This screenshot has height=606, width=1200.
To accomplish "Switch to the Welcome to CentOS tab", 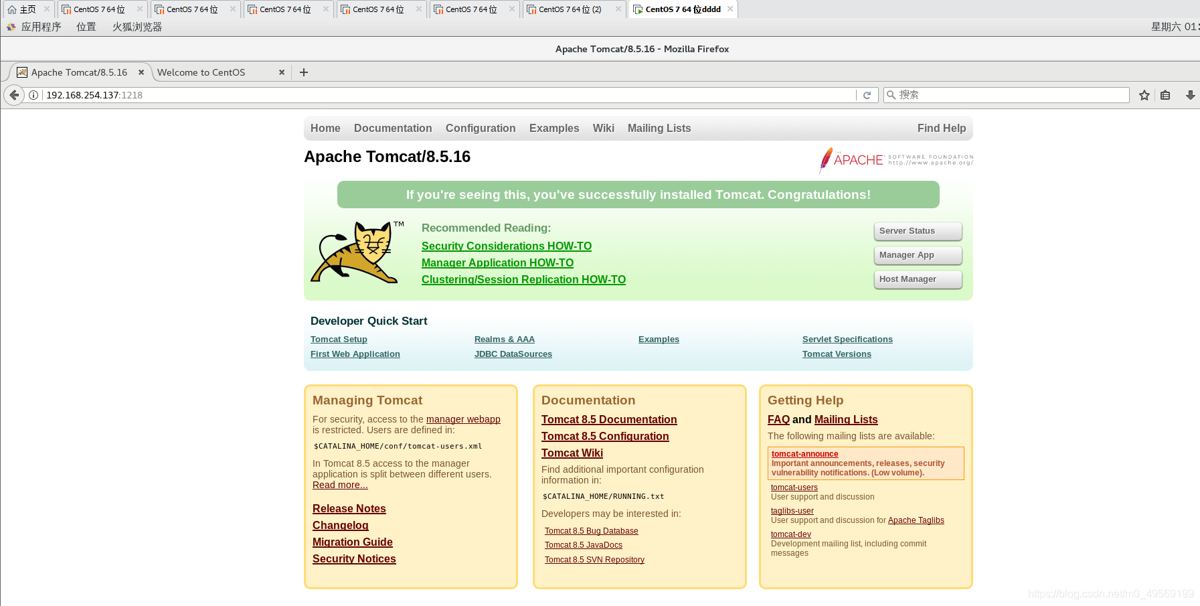I will click(201, 72).
